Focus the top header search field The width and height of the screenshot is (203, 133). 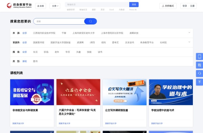(x=97, y=4)
